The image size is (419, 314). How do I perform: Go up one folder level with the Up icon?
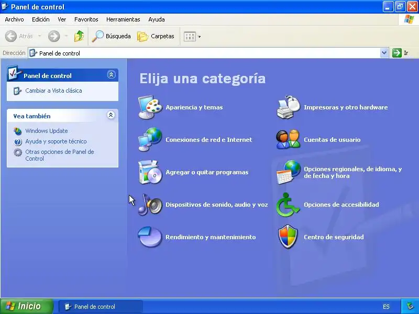(79, 36)
